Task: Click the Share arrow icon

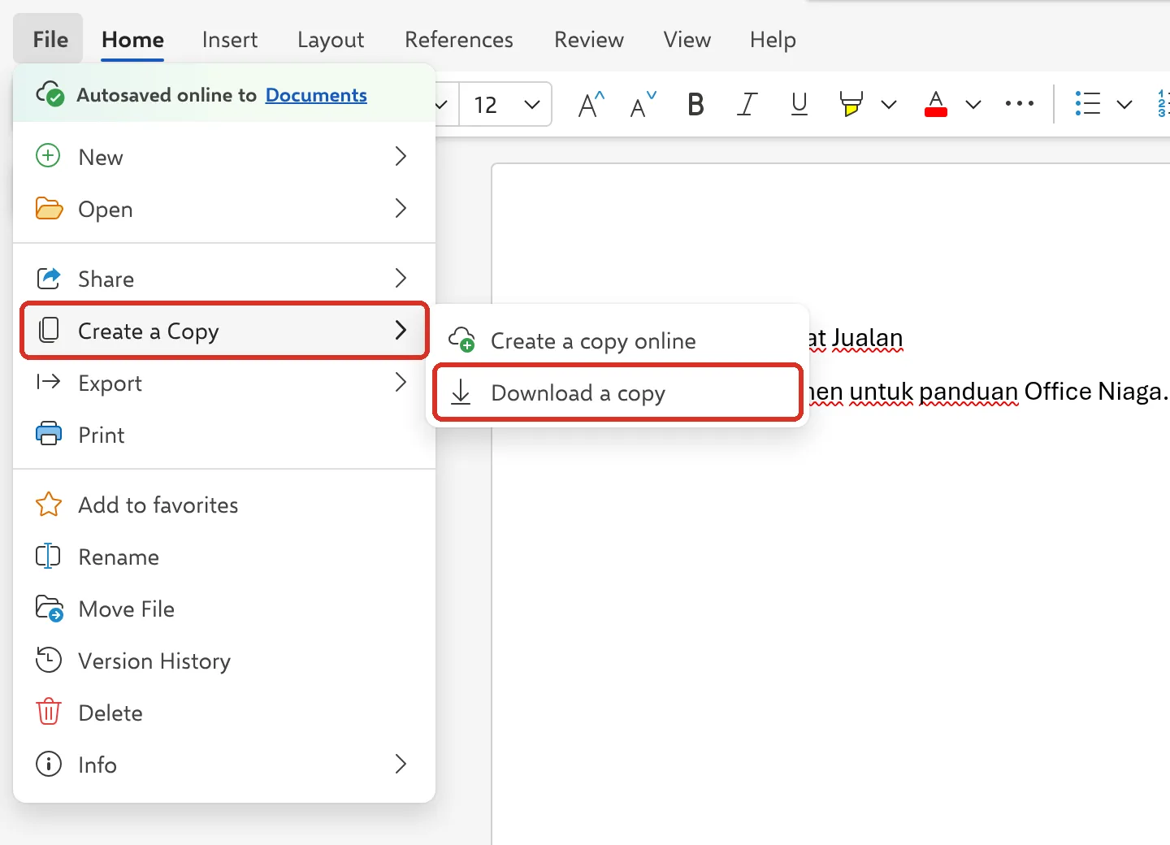Action: [x=49, y=279]
